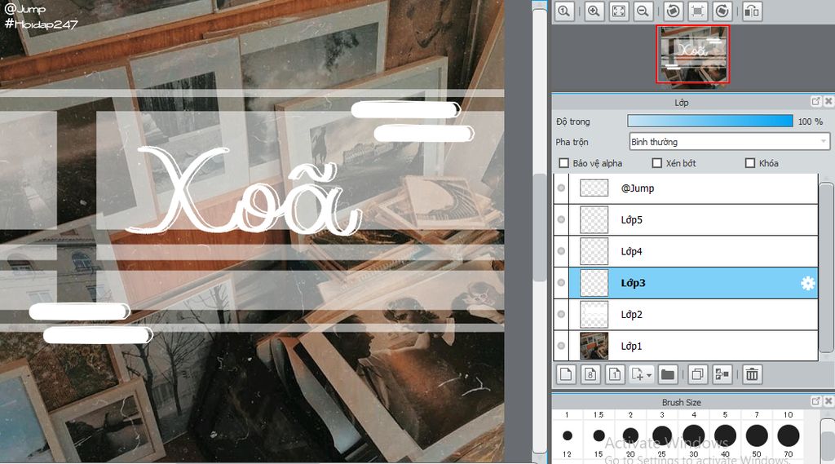The width and height of the screenshot is (835, 464).
Task: Enable Xén bớt checkbox
Action: coord(657,163)
